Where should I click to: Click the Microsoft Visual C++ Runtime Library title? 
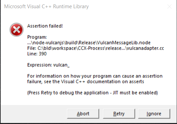(x=47, y=7)
